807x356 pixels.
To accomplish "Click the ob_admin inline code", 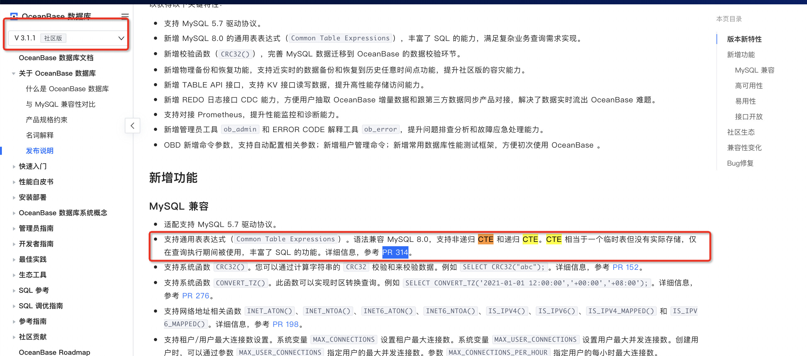I will pyautogui.click(x=240, y=129).
